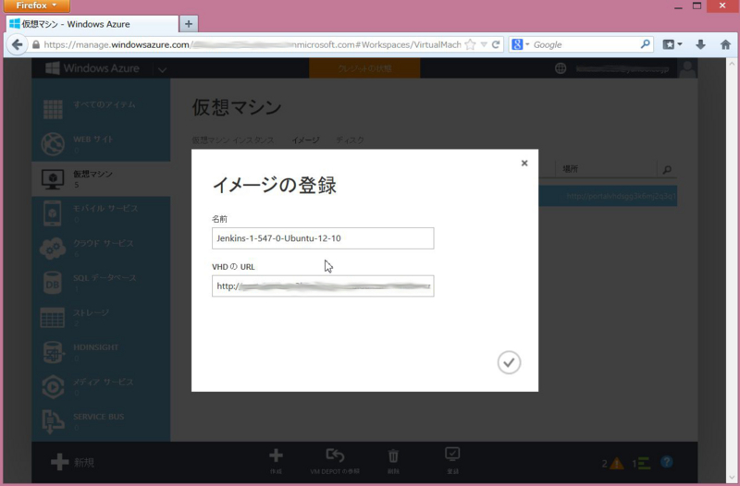This screenshot has height=486, width=740.
Task: Expand the Windows Azure header dropdown chevron
Action: [162, 70]
